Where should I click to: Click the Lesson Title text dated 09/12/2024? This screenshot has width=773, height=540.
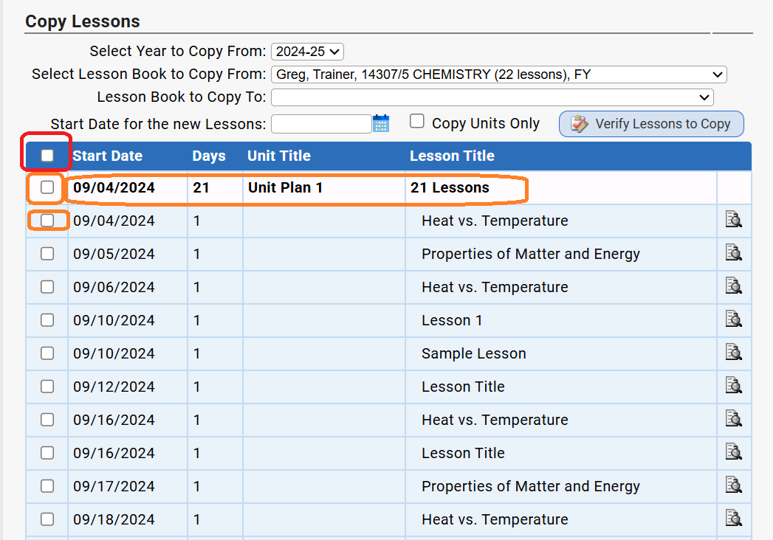point(463,387)
